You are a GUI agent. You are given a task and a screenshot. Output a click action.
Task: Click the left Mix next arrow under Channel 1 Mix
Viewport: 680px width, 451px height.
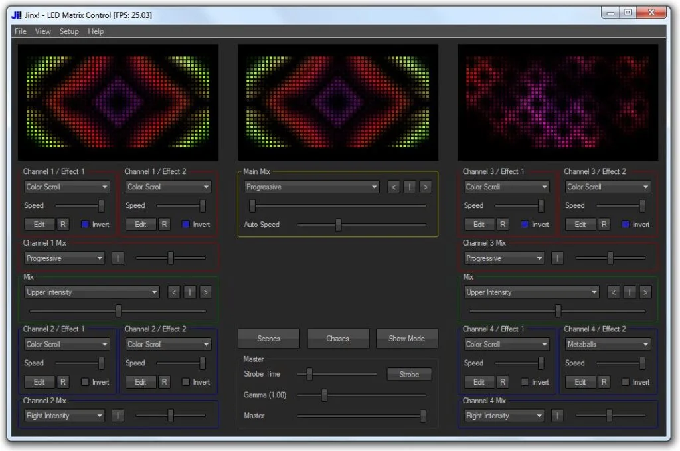(206, 292)
